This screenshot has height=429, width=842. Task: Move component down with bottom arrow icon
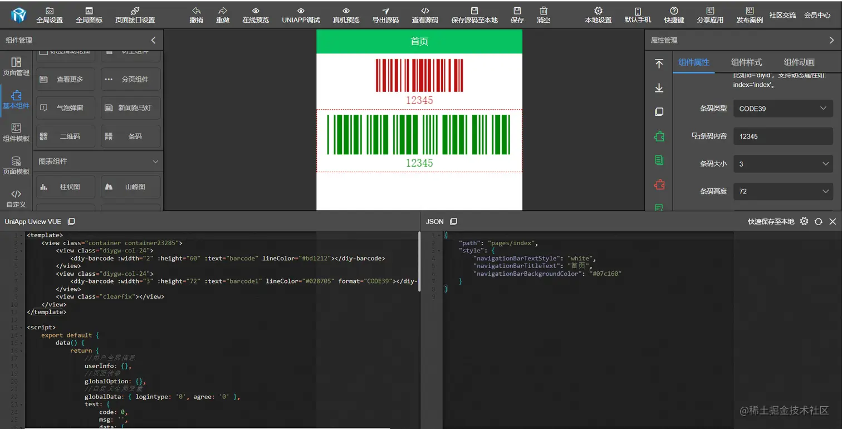(x=659, y=88)
